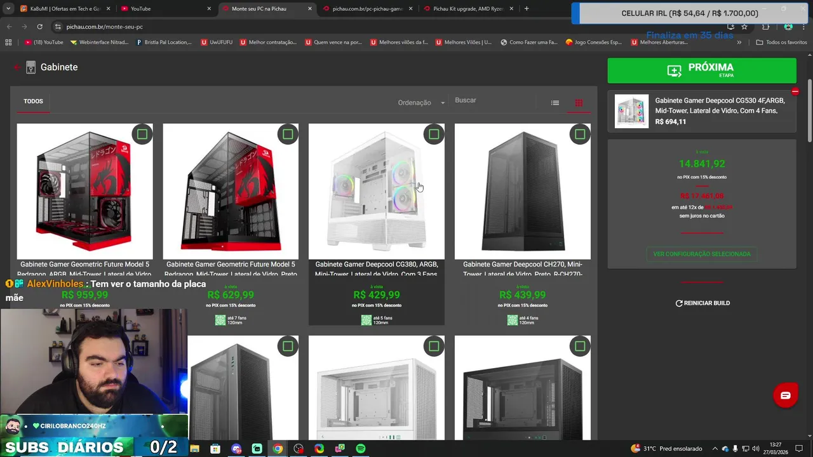Click the page vertical scrollbar
813x457 pixels.
click(809, 112)
